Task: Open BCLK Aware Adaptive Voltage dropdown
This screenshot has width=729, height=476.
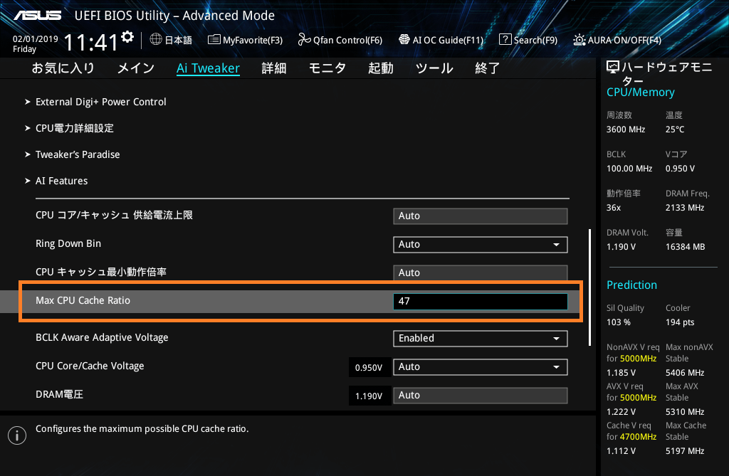Action: (481, 339)
